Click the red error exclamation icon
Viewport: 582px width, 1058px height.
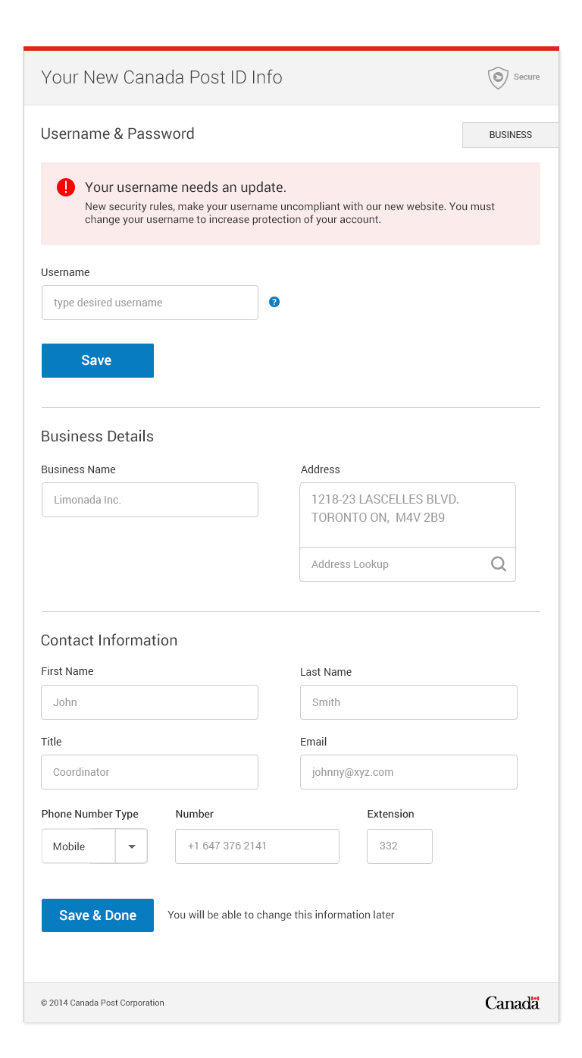coord(66,187)
